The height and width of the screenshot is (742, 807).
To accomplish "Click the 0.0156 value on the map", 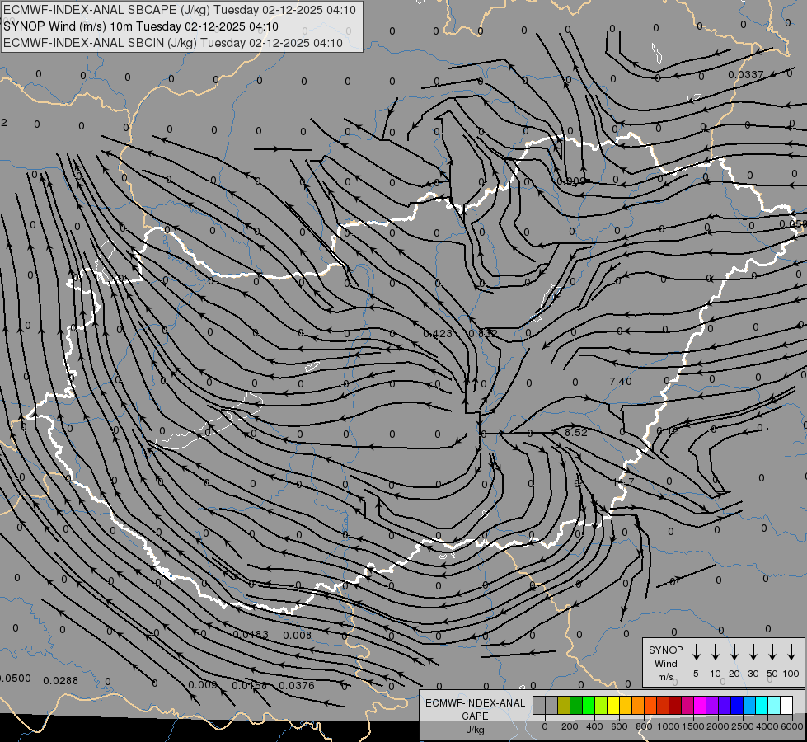I will [x=250, y=685].
